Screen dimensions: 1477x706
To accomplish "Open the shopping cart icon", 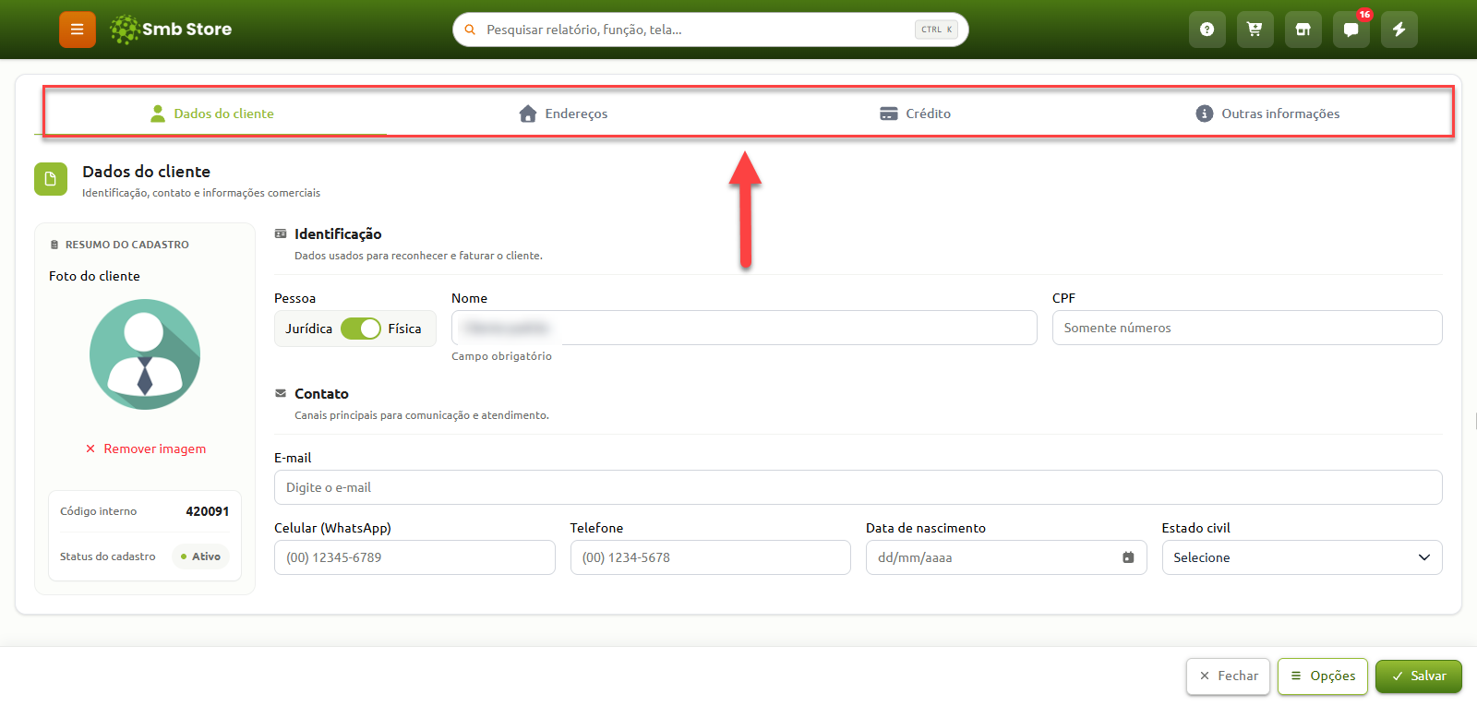I will [1255, 30].
